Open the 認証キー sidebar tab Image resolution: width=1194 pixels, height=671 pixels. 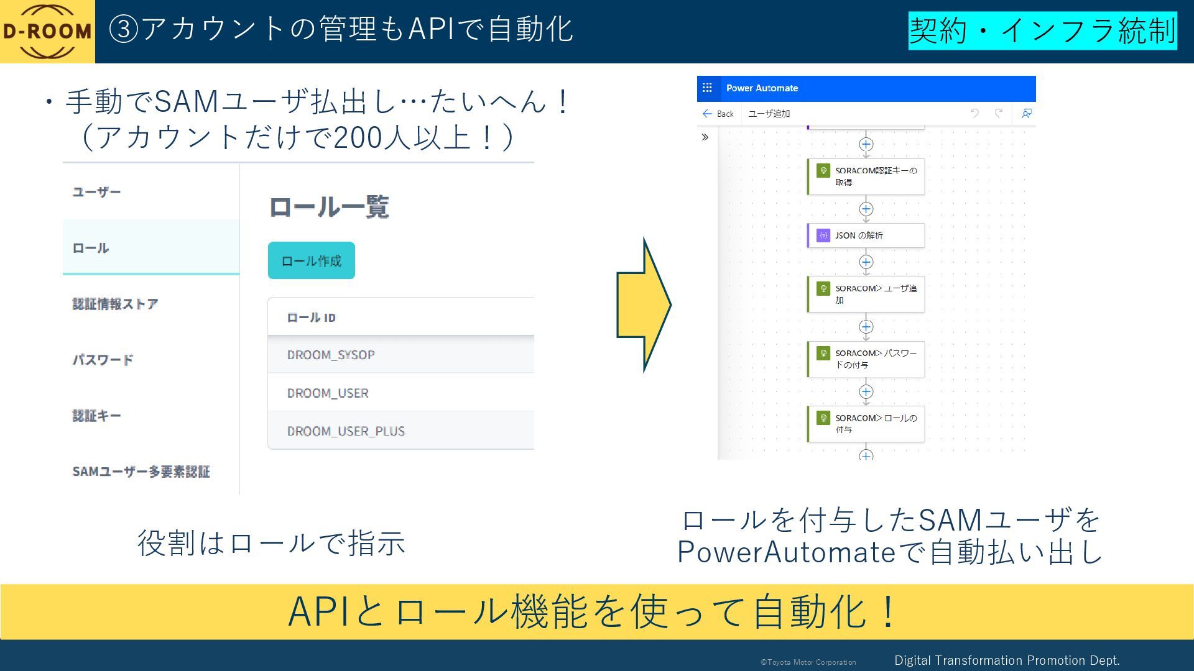[151, 416]
